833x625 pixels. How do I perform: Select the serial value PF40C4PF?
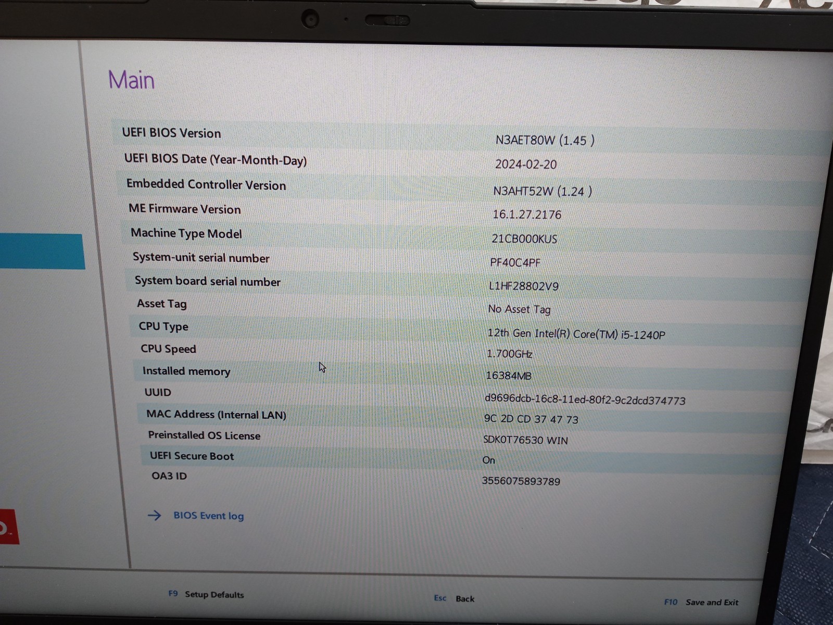click(515, 262)
